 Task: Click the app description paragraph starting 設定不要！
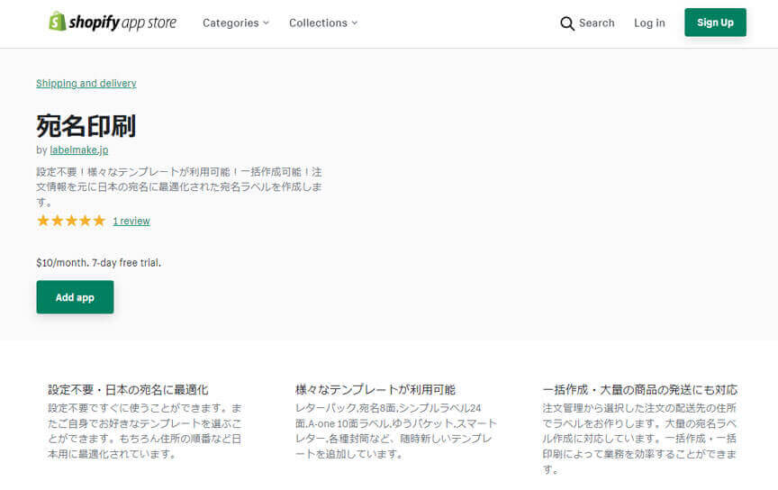pos(179,186)
